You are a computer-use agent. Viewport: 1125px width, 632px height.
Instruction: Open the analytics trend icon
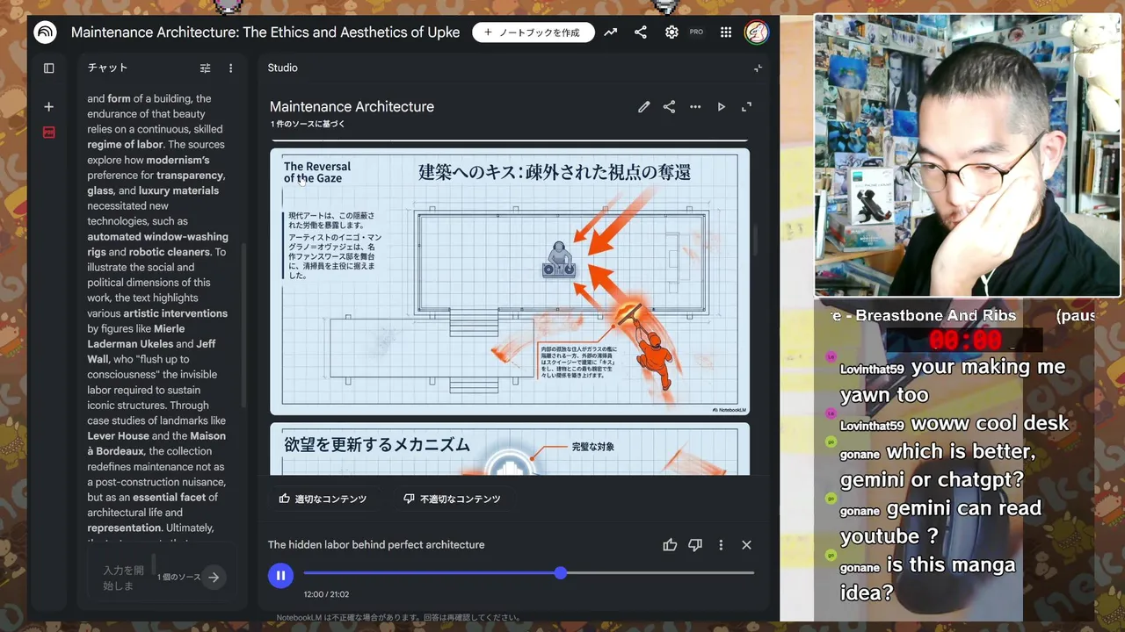pyautogui.click(x=610, y=32)
